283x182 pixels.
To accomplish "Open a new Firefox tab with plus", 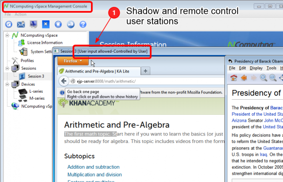I will [x=145, y=71].
